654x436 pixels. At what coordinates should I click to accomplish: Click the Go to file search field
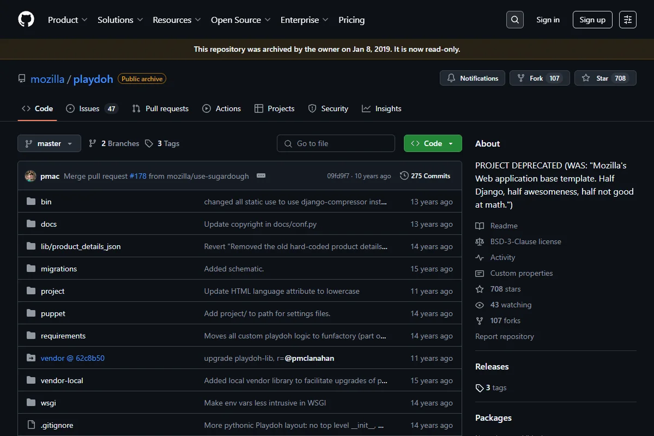pyautogui.click(x=336, y=143)
